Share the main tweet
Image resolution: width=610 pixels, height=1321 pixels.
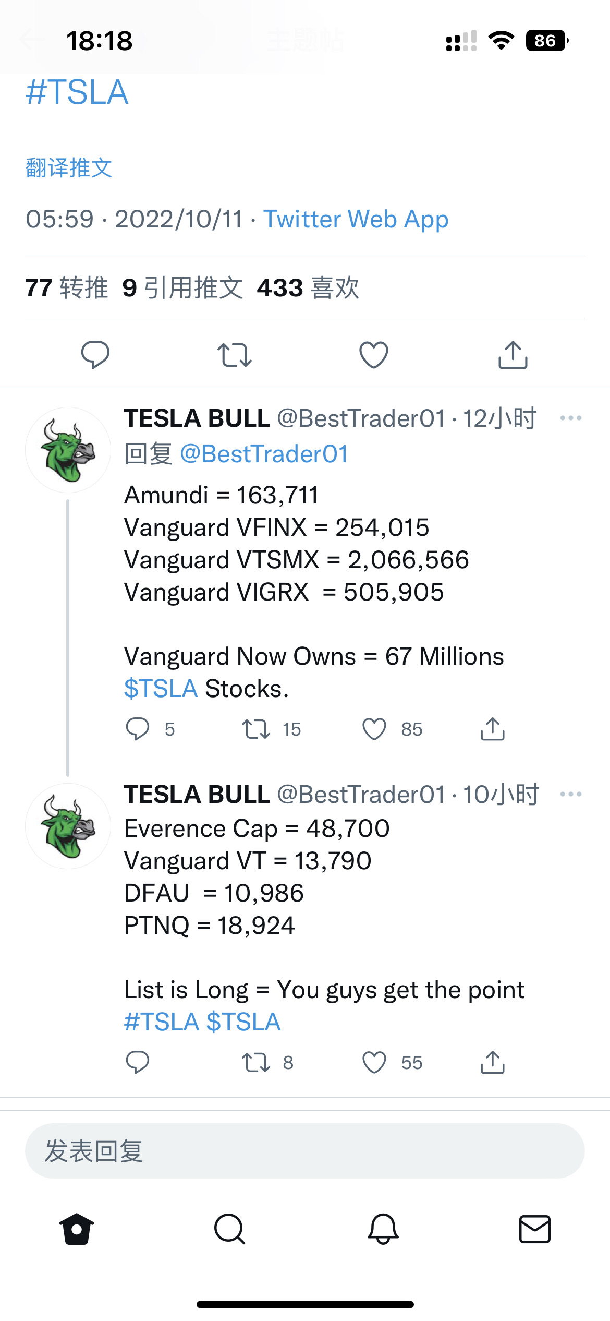(513, 355)
